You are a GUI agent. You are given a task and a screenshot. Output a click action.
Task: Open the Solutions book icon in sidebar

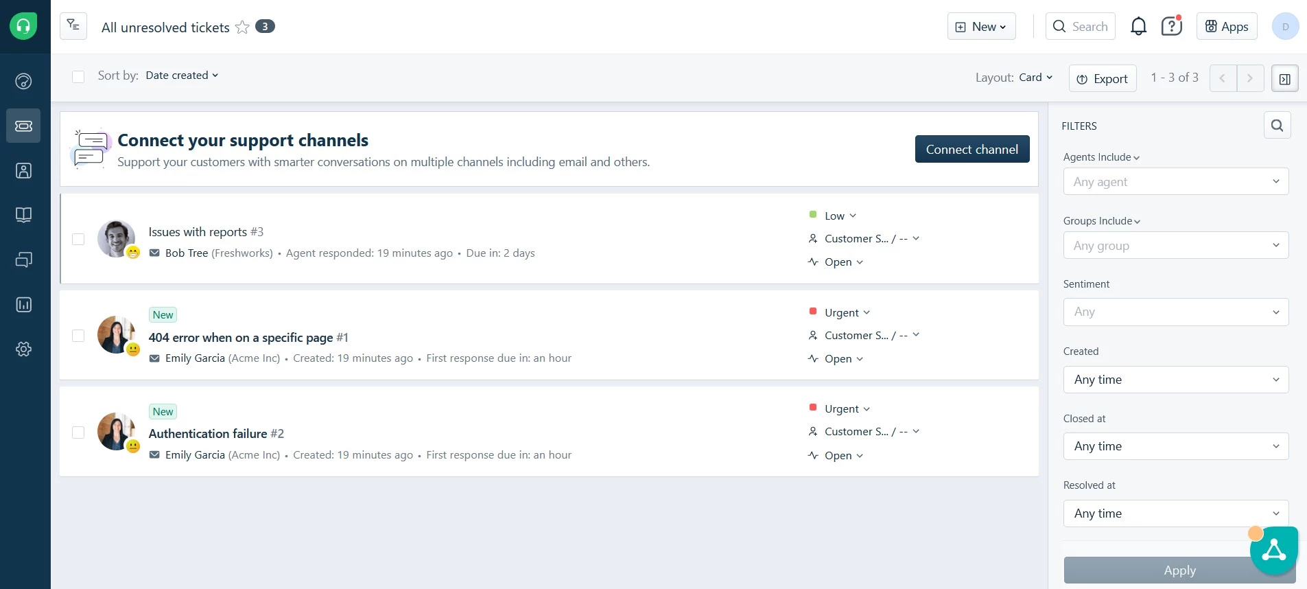pos(23,215)
